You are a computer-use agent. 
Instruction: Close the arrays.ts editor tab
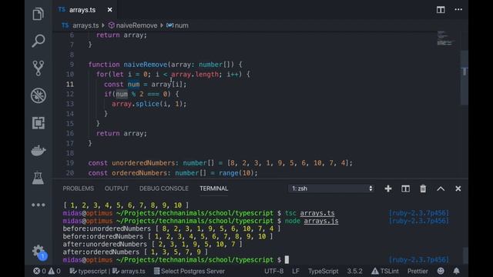tap(109, 10)
